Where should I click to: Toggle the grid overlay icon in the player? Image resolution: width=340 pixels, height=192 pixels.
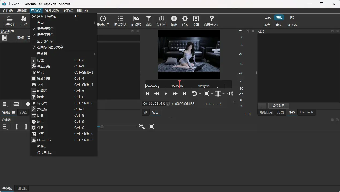[218, 94]
